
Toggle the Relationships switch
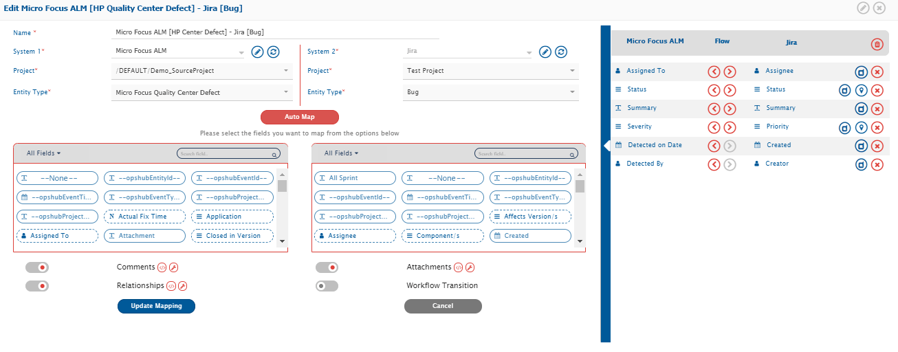(x=37, y=286)
